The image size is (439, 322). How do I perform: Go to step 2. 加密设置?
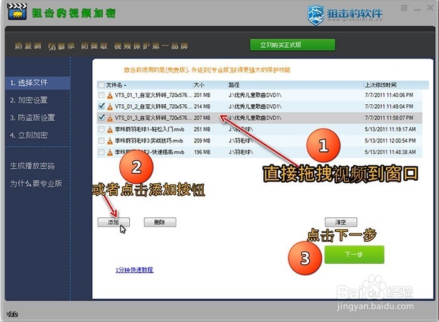(x=29, y=100)
